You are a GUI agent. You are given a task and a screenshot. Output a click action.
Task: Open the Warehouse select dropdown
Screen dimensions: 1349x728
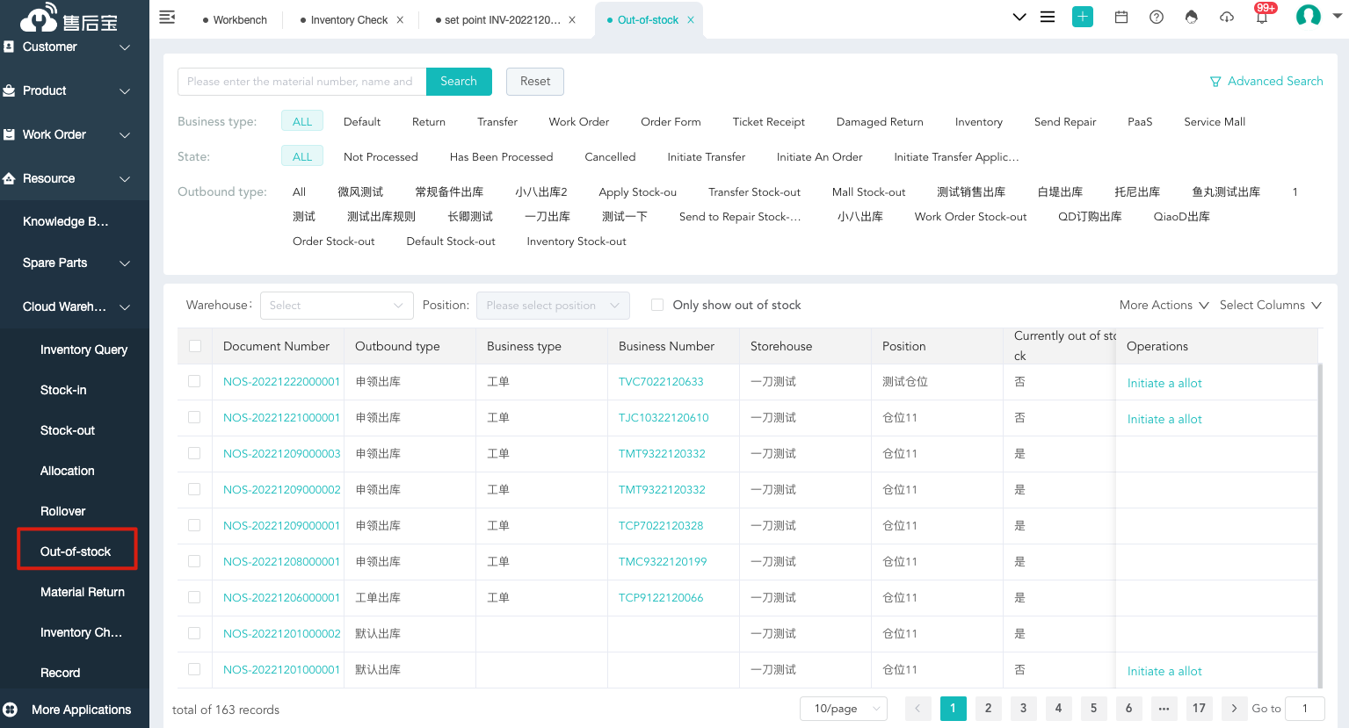(x=337, y=306)
